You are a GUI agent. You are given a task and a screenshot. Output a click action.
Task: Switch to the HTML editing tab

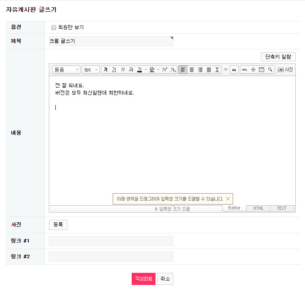tap(258, 209)
